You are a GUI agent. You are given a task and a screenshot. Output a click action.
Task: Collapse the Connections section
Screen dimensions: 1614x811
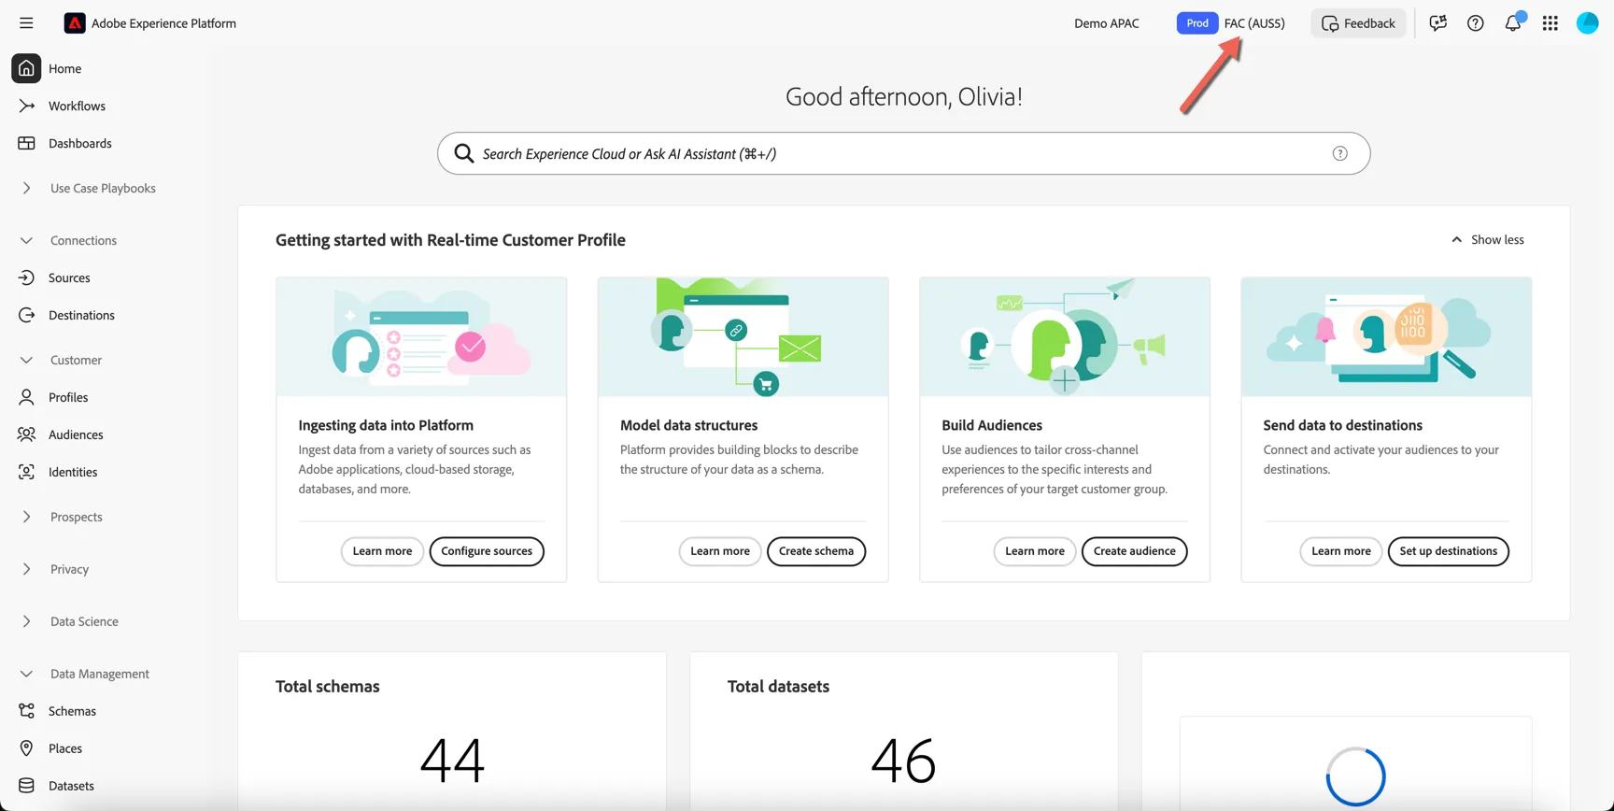(x=26, y=240)
